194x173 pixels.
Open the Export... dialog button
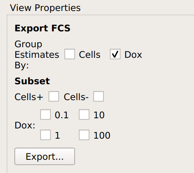45,156
